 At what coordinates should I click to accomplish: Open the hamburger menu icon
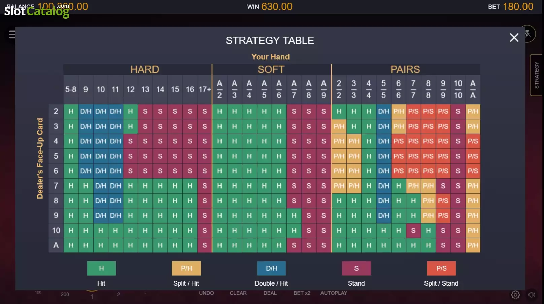[x=12, y=34]
